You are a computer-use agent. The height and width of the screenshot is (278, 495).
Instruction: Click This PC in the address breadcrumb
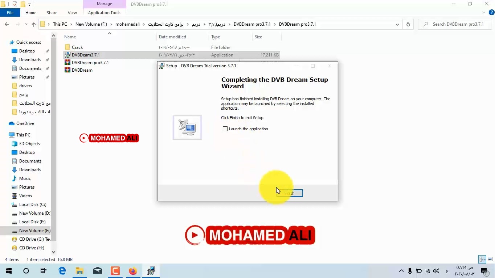[x=60, y=24]
